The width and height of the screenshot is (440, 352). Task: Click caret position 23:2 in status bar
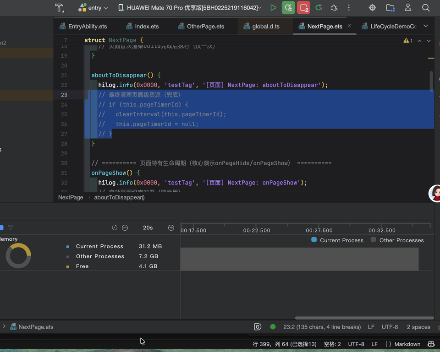click(322, 327)
